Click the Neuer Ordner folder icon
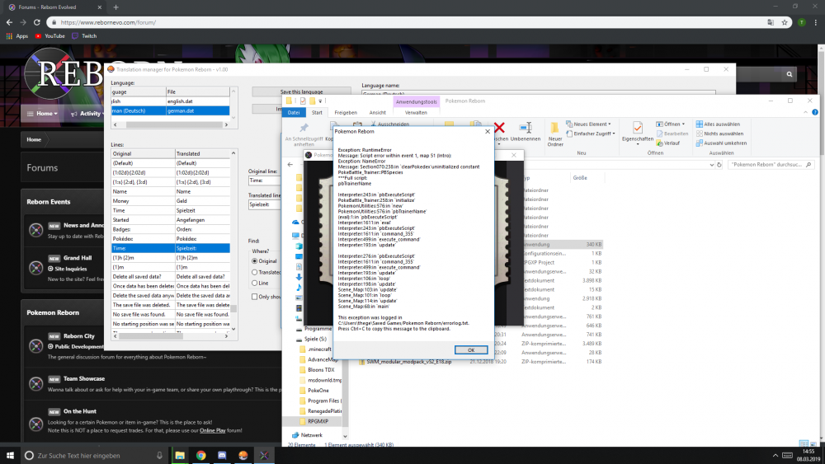This screenshot has width=825, height=464. [x=554, y=129]
